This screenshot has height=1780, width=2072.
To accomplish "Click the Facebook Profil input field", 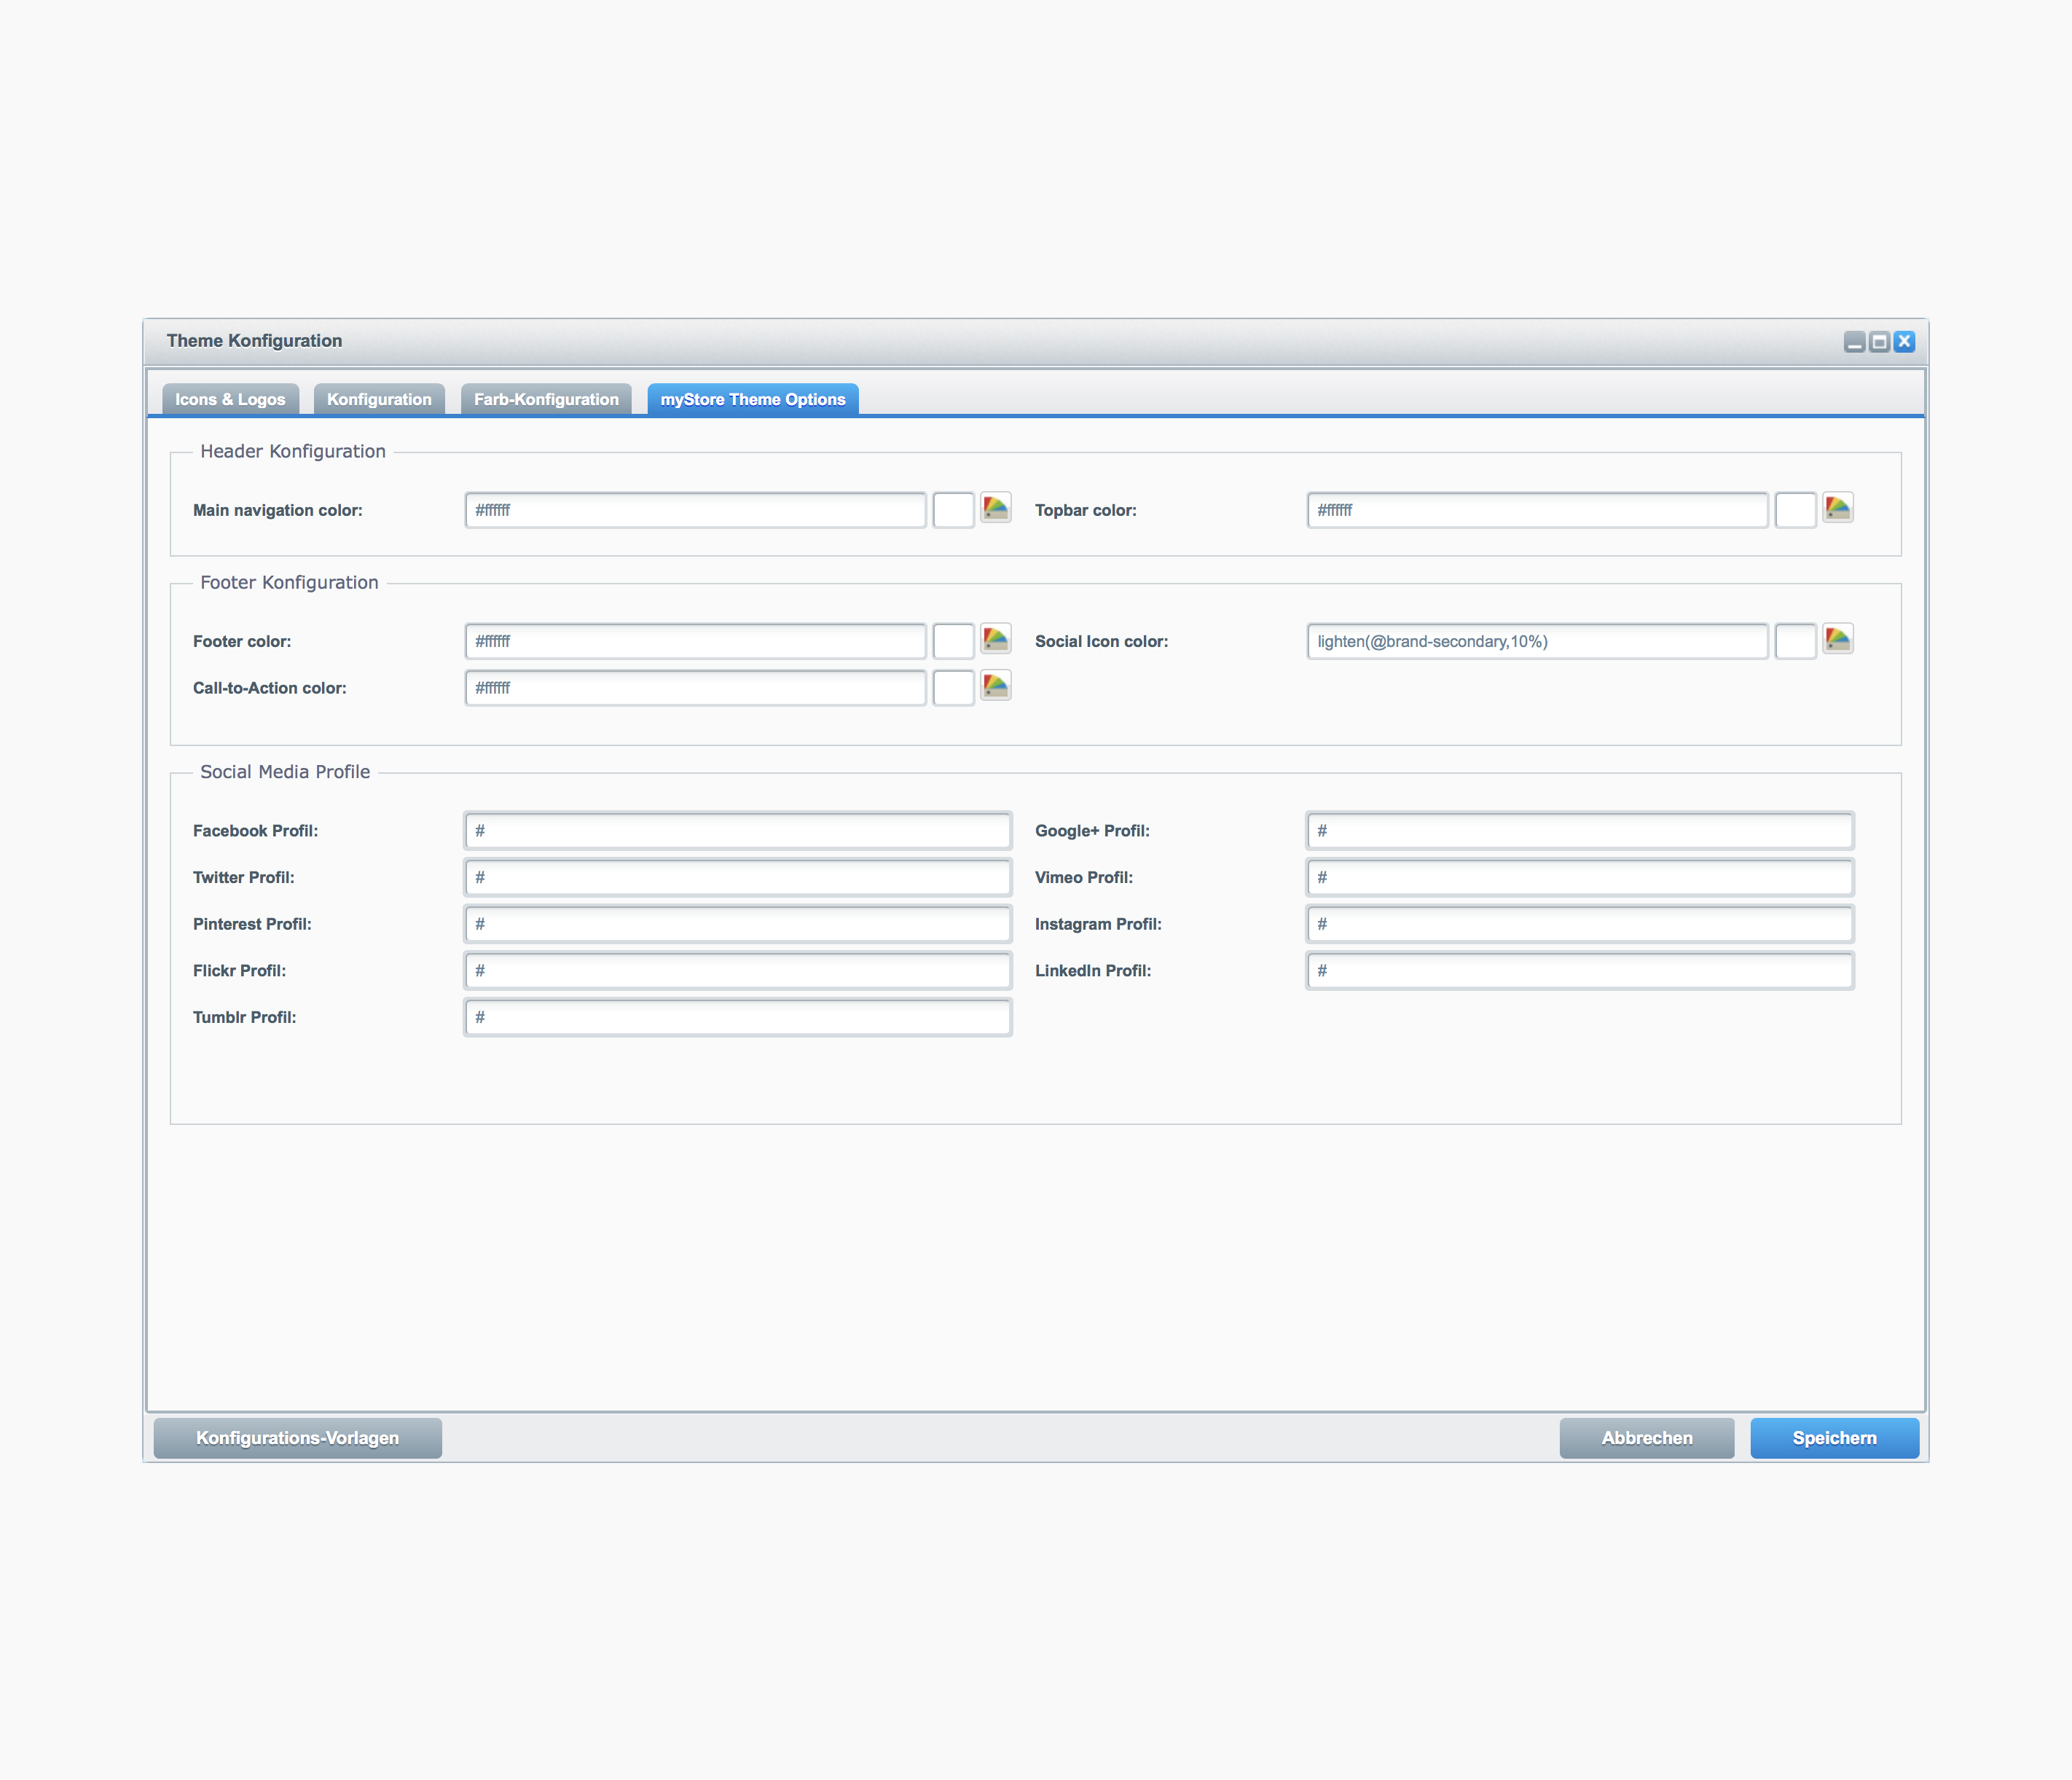I will [738, 831].
